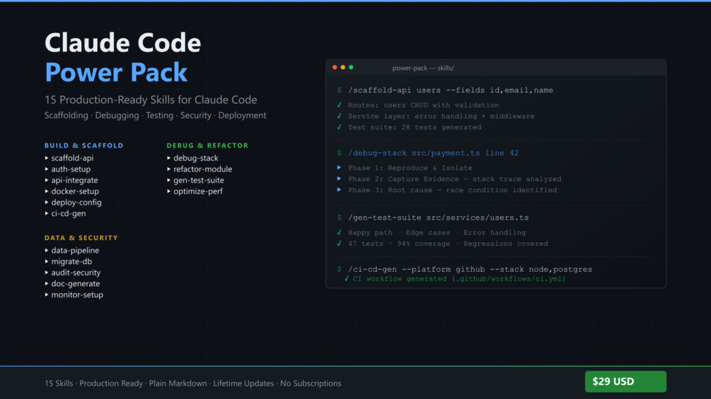Click the '/debug-stack src/payment.ts line 42' command

pos(433,153)
